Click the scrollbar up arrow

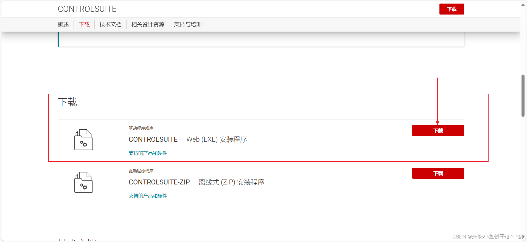click(x=523, y=5)
